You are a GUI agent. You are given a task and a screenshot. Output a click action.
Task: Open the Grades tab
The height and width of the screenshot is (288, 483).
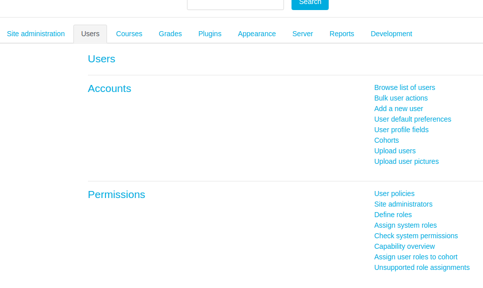click(x=170, y=34)
